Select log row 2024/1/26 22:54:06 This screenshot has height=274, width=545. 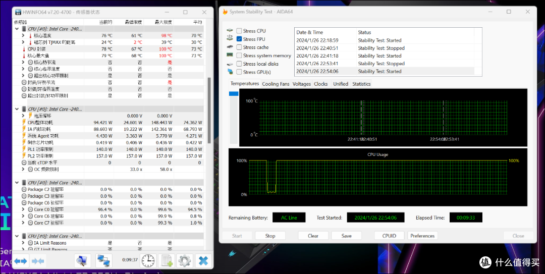coord(384,71)
